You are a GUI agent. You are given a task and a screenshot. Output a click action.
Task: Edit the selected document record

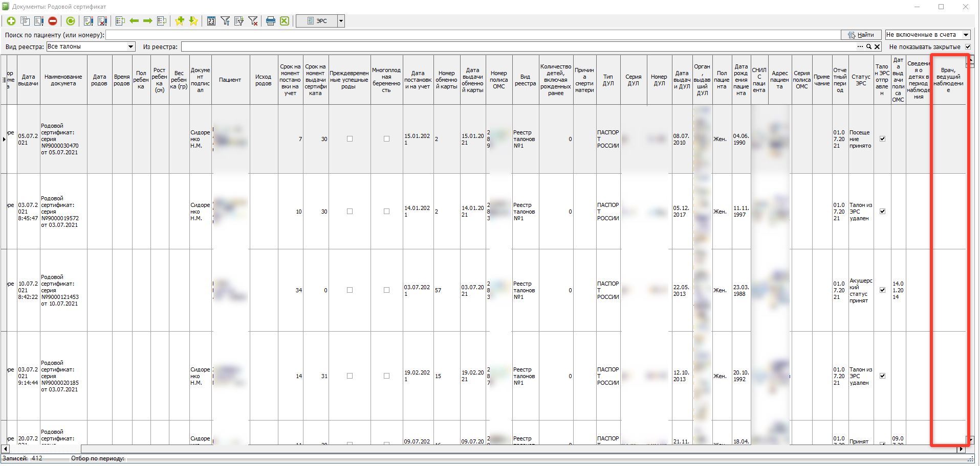pos(38,21)
